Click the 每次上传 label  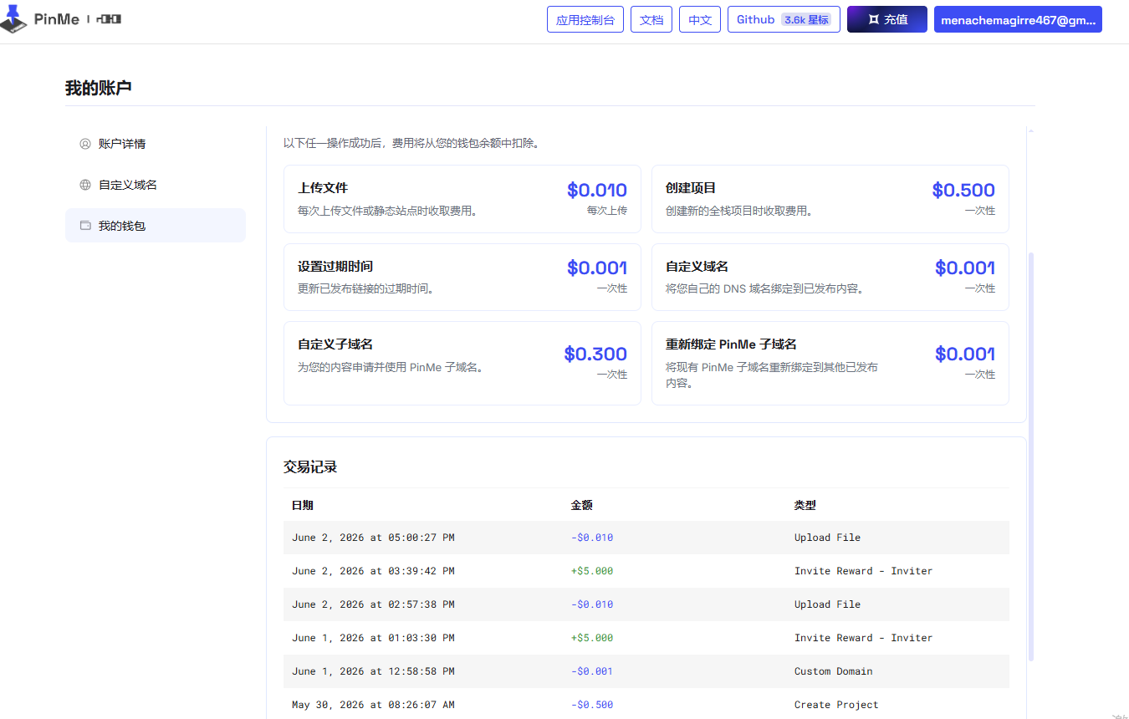click(607, 211)
